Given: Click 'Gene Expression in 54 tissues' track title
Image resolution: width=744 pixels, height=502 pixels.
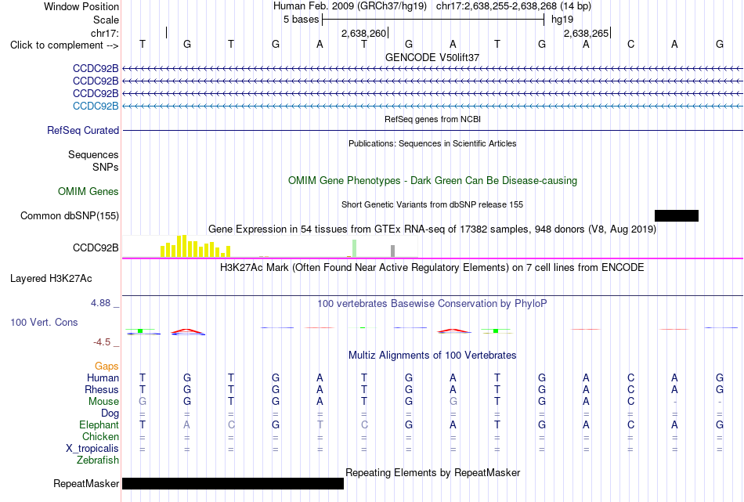Looking at the screenshot, I should (x=432, y=229).
